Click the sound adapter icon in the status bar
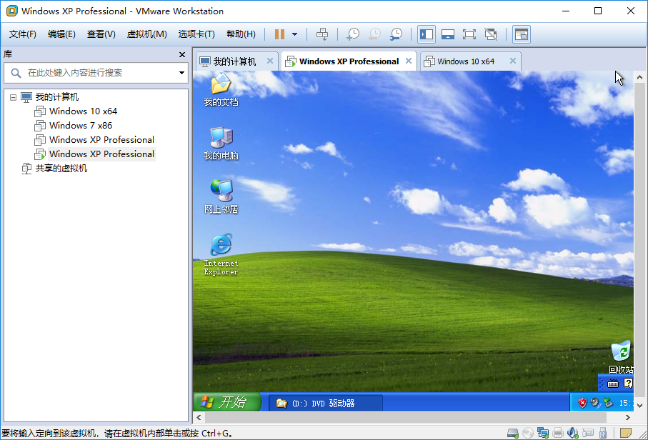 point(572,431)
